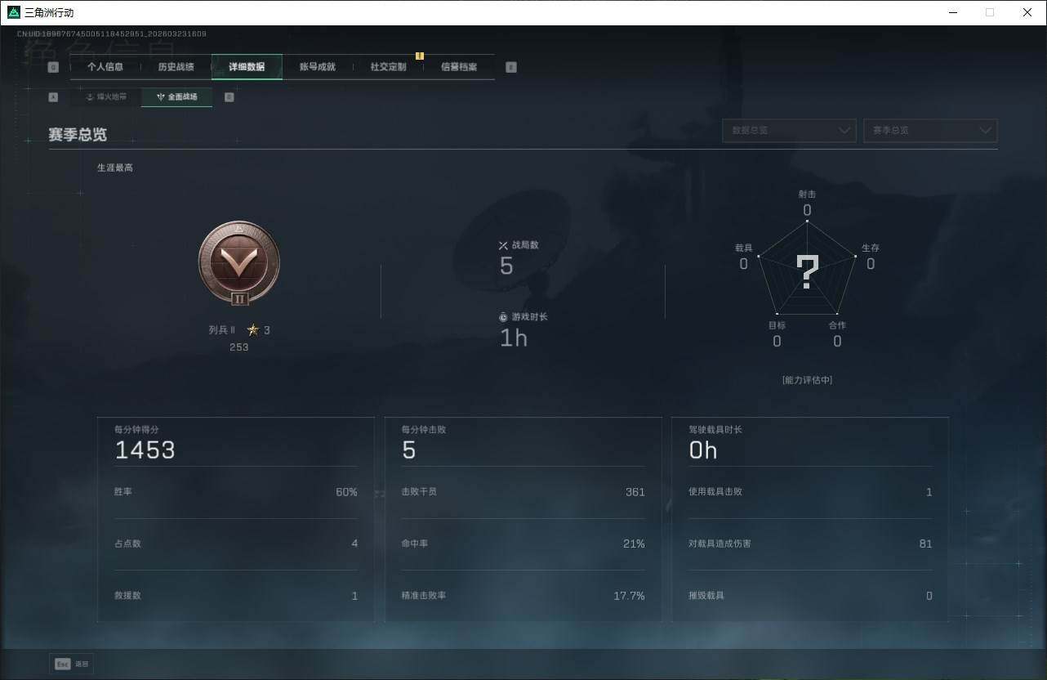The height and width of the screenshot is (680, 1047).
Task: Click the yellow notification badge on 社交定制
Action: point(420,56)
